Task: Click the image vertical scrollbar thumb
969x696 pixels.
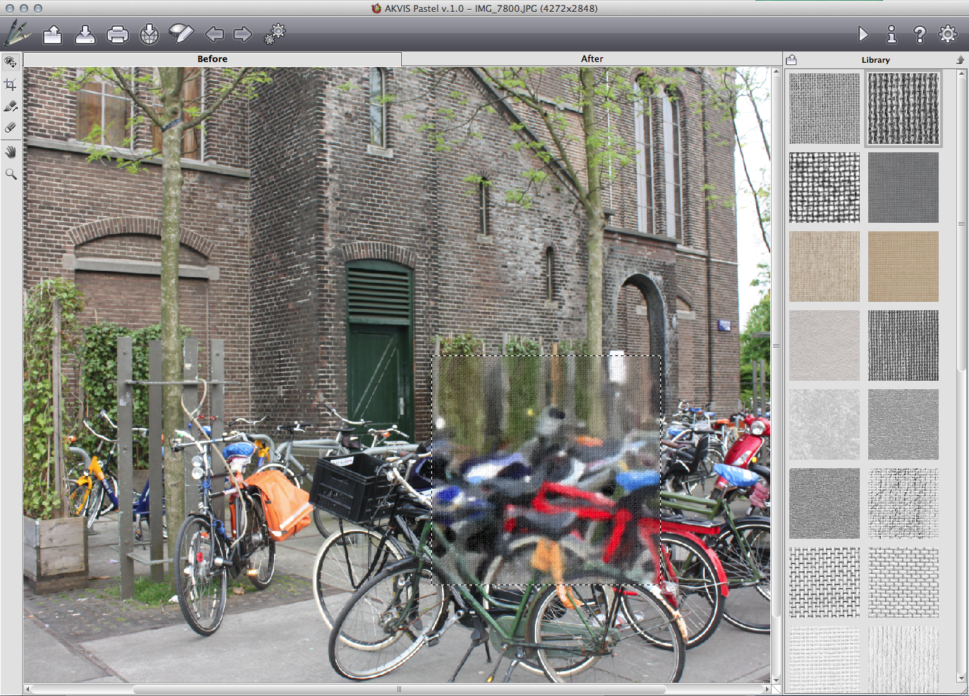Action: tap(777, 346)
